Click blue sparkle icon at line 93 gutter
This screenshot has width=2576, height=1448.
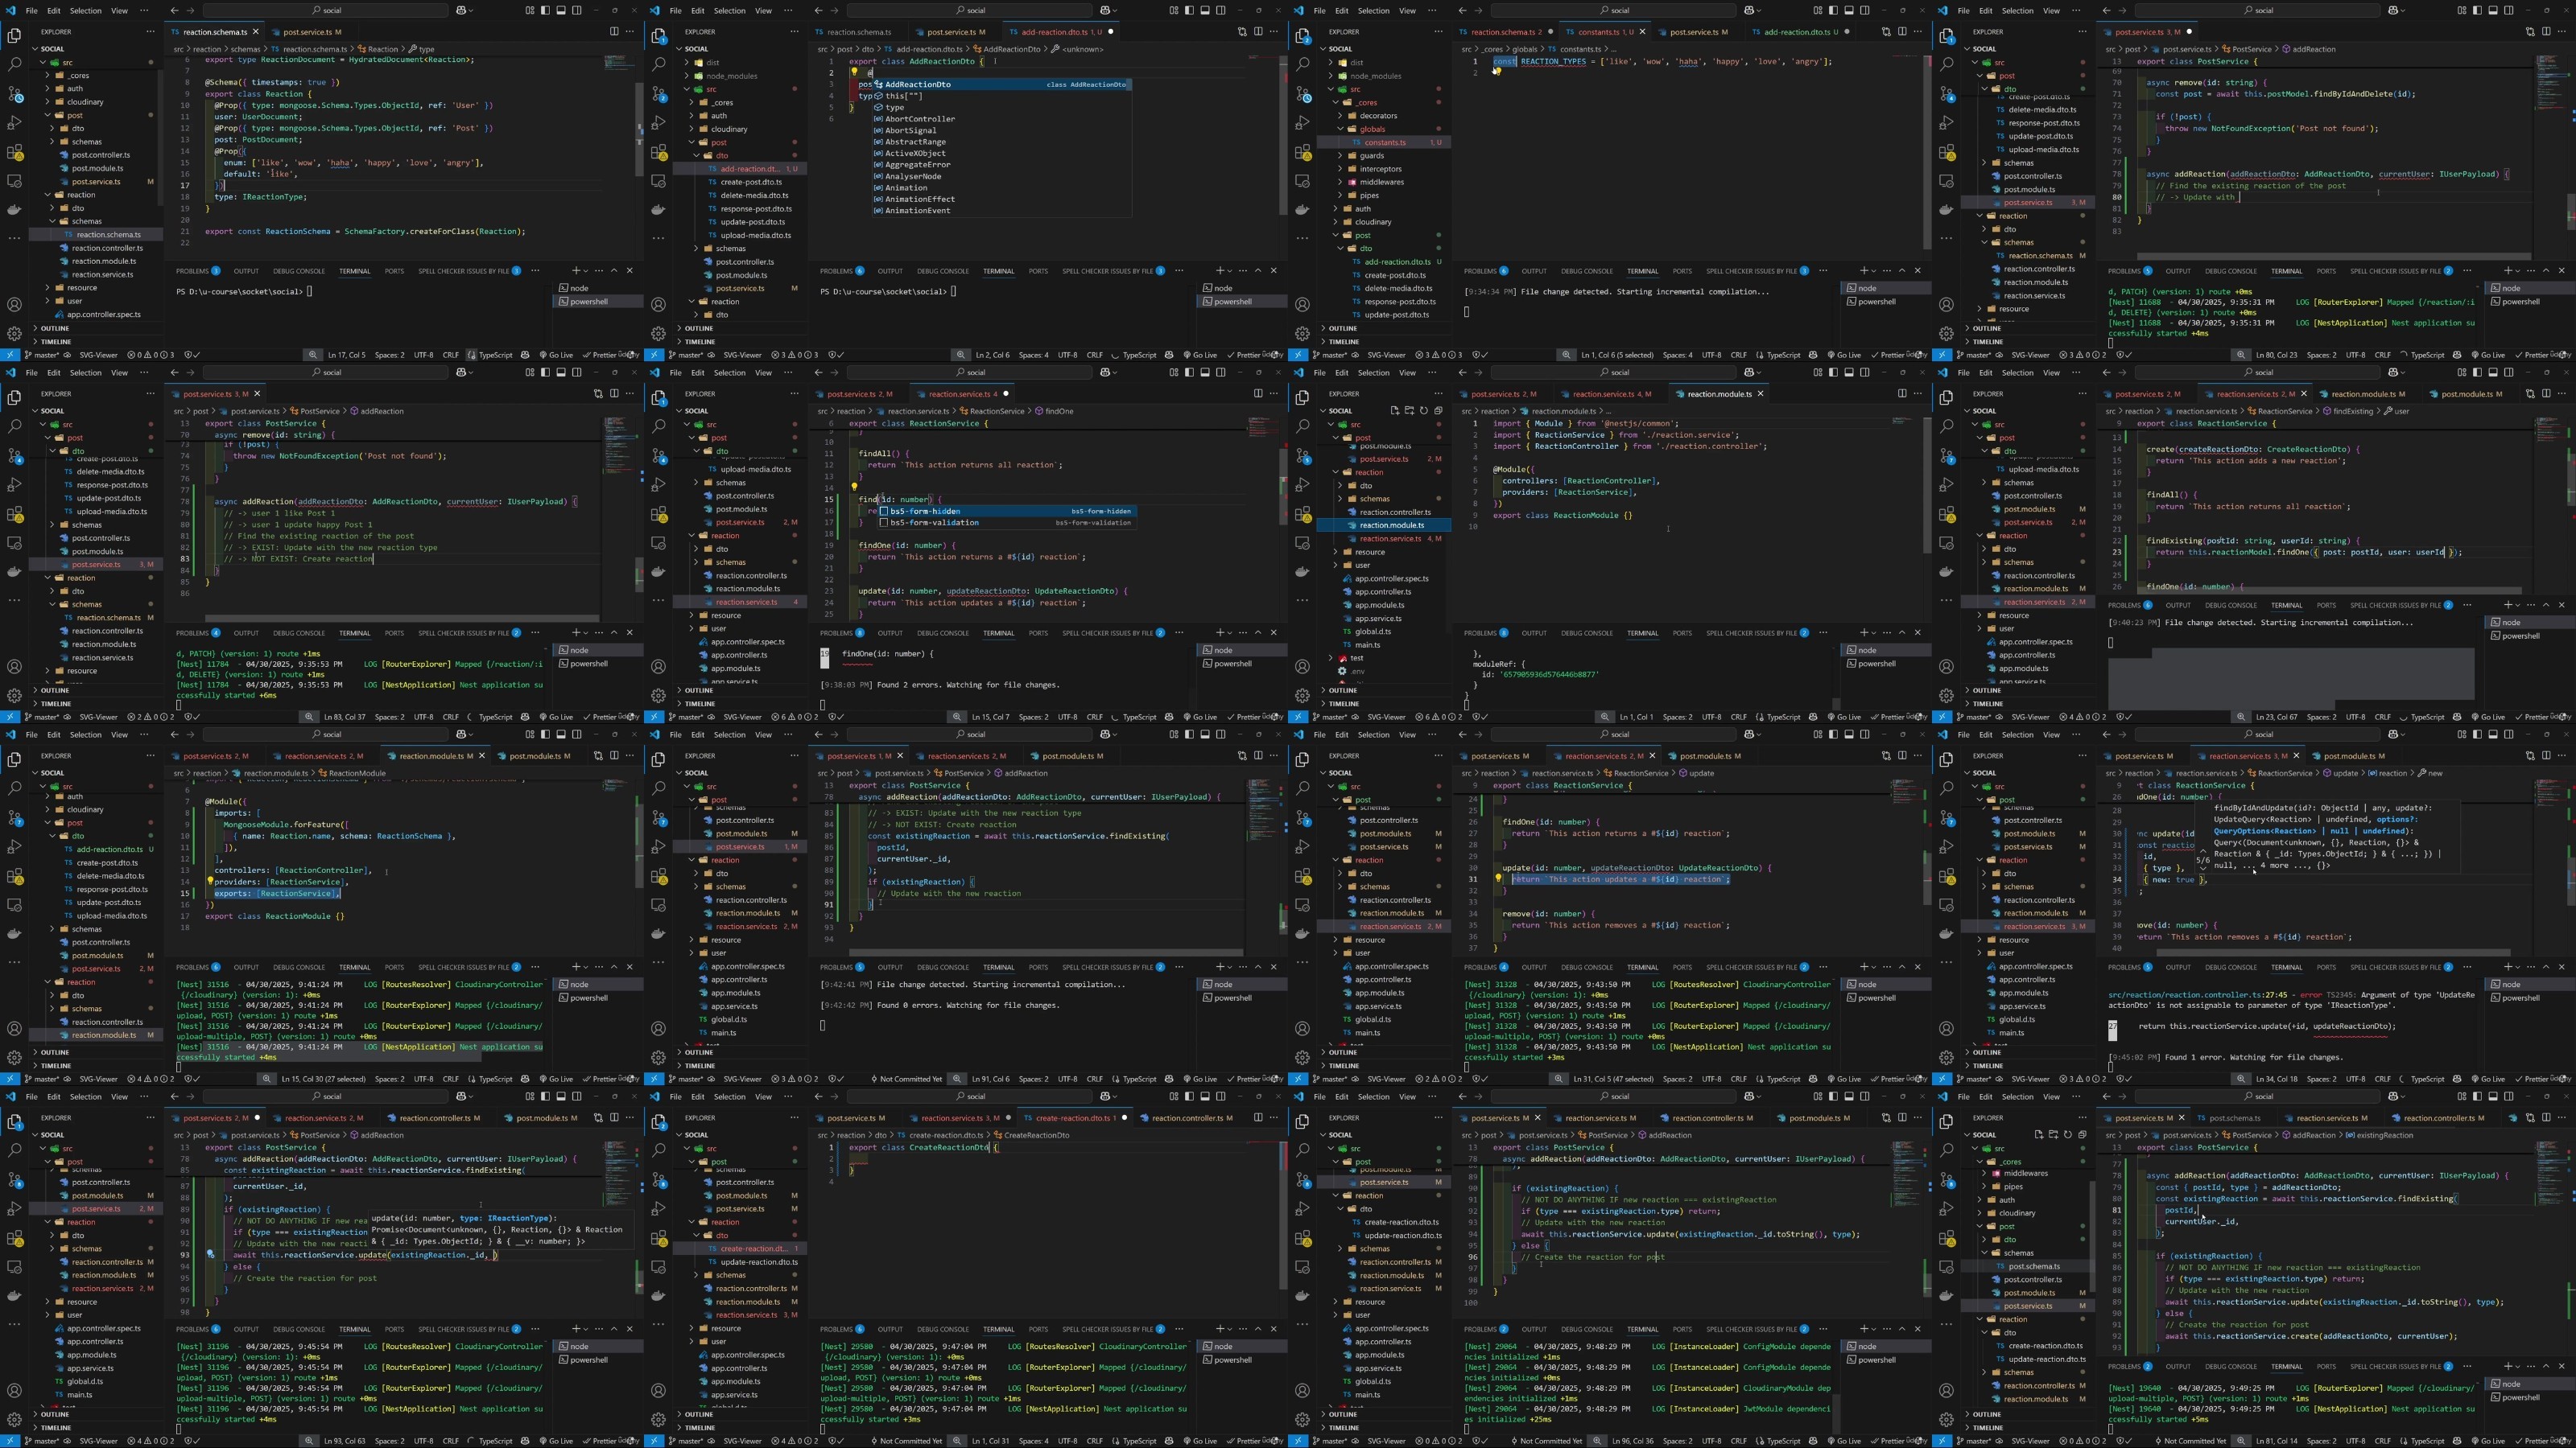tap(210, 1254)
